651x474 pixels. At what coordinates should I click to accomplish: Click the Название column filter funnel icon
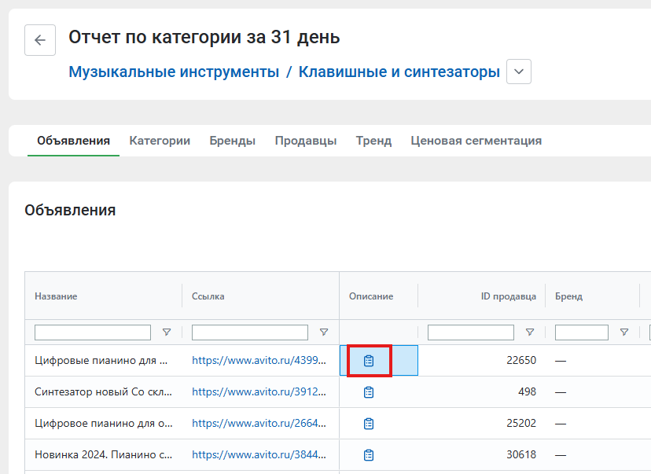(x=167, y=332)
